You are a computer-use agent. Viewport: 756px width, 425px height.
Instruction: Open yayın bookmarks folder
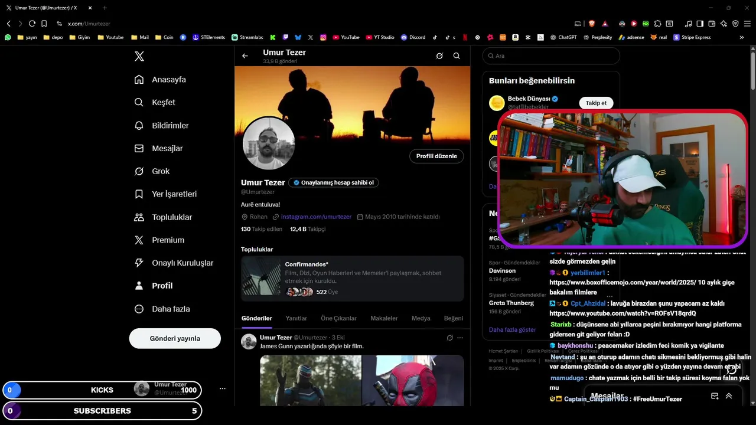coord(27,37)
